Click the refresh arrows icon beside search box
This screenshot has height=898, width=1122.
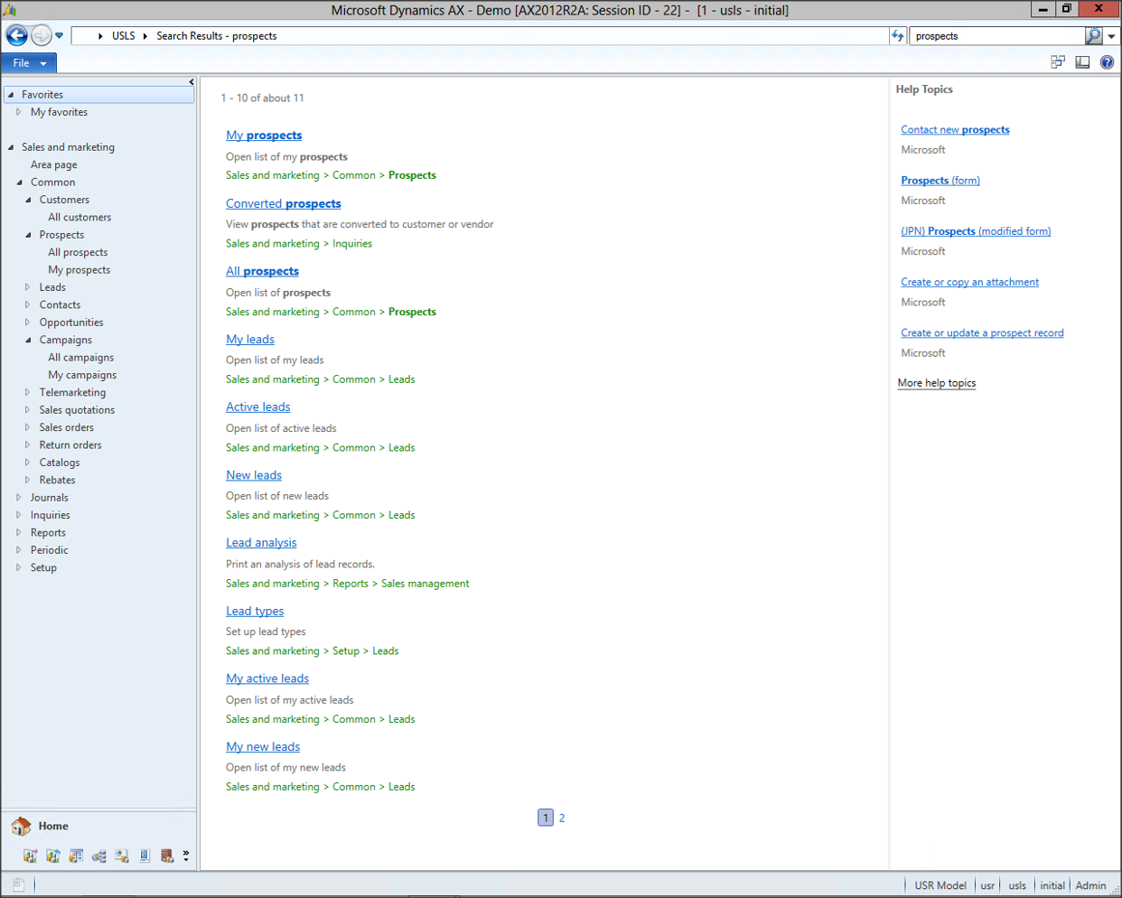point(897,36)
